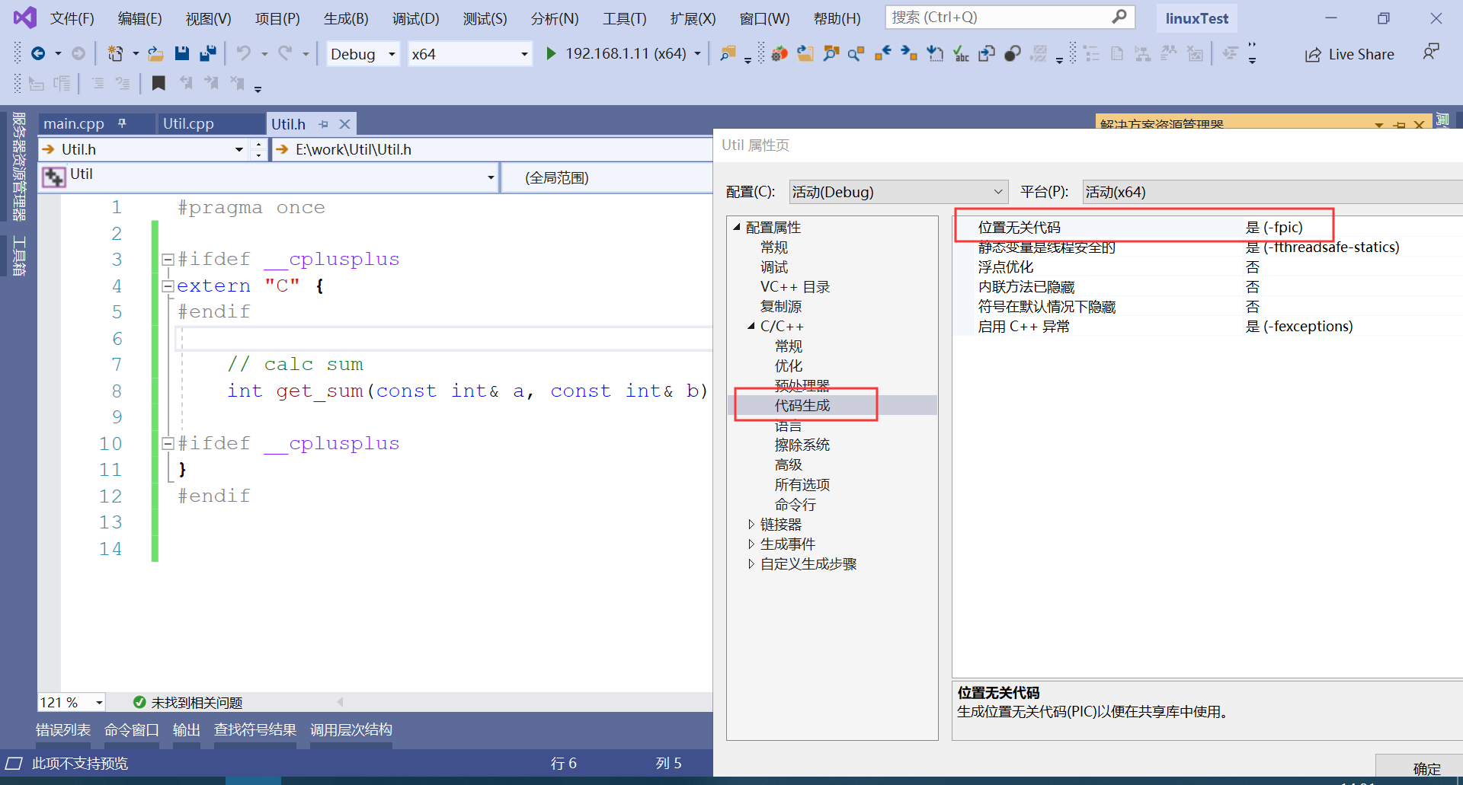Unpin the main.cpp tab
This screenshot has width=1463, height=785.
click(123, 123)
